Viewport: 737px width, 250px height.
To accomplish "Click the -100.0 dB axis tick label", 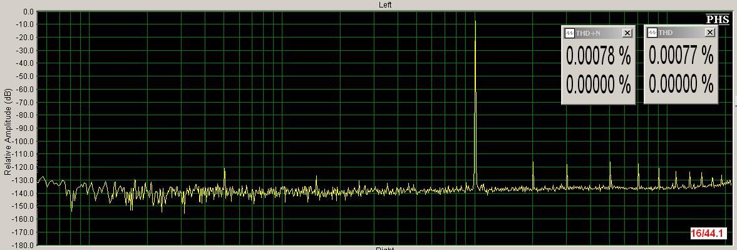I will tap(24, 142).
